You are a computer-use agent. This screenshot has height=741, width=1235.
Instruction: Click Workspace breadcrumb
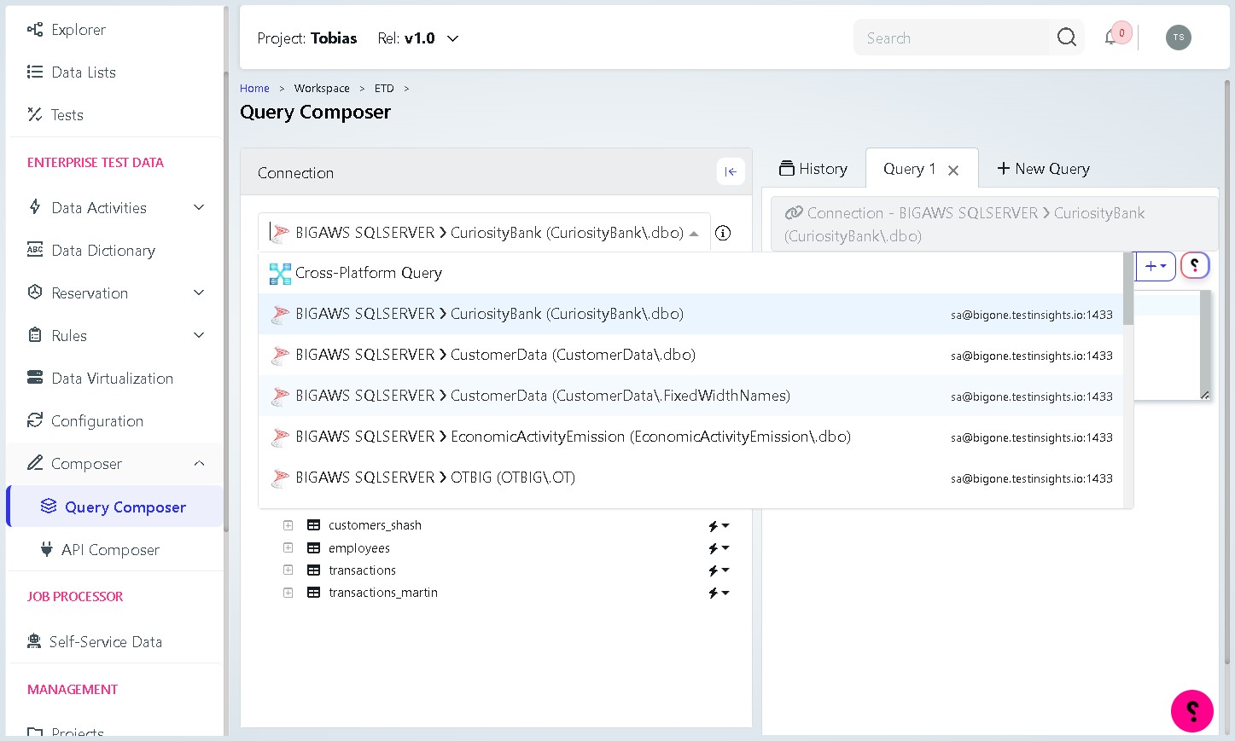click(322, 89)
